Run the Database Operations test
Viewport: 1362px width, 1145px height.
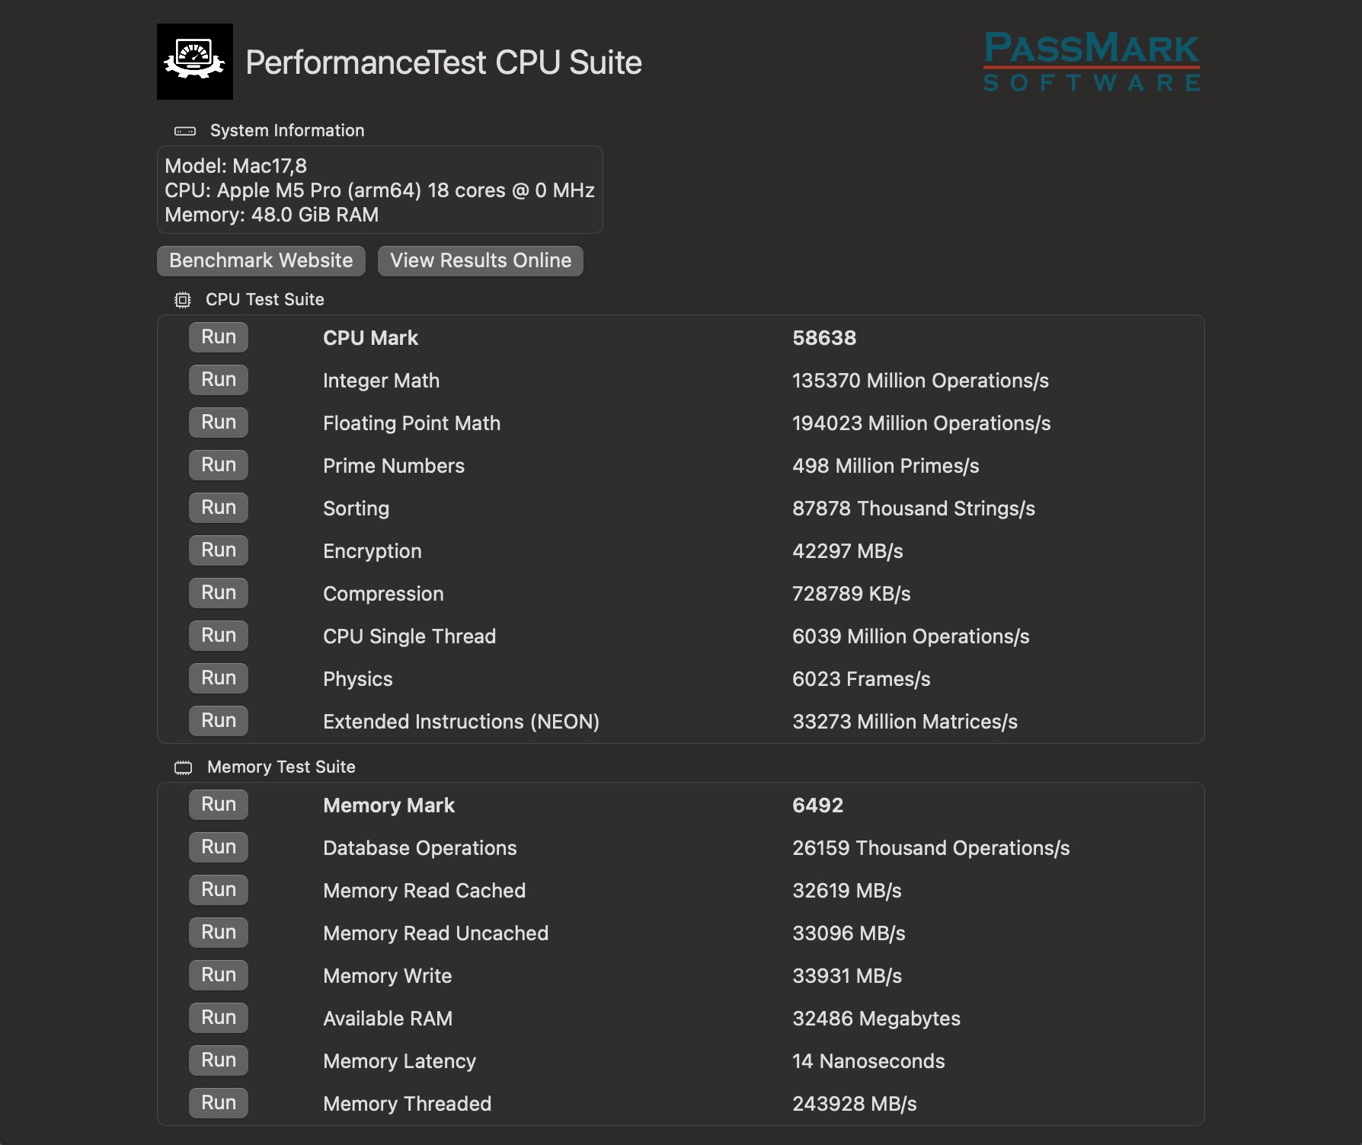tap(218, 847)
